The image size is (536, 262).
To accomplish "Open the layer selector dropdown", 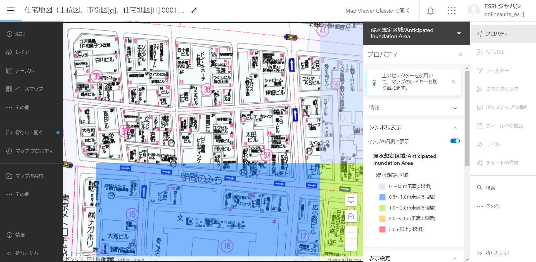I will [x=459, y=33].
